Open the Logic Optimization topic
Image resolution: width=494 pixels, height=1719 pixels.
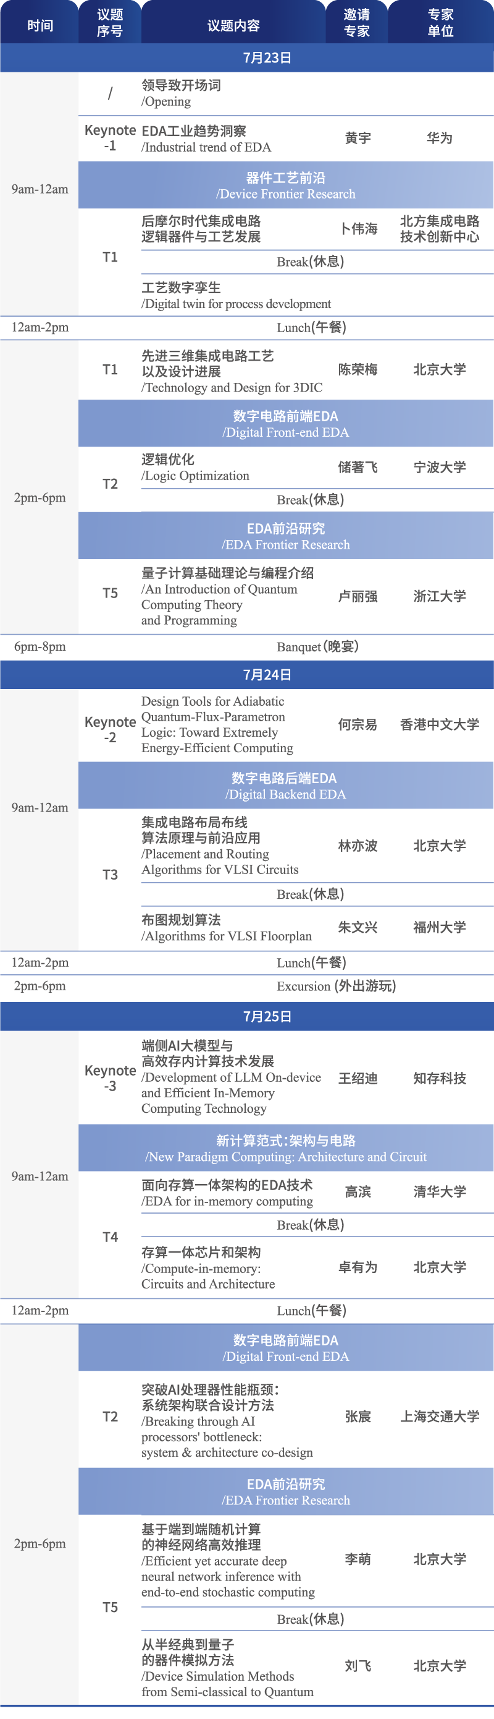[195, 467]
